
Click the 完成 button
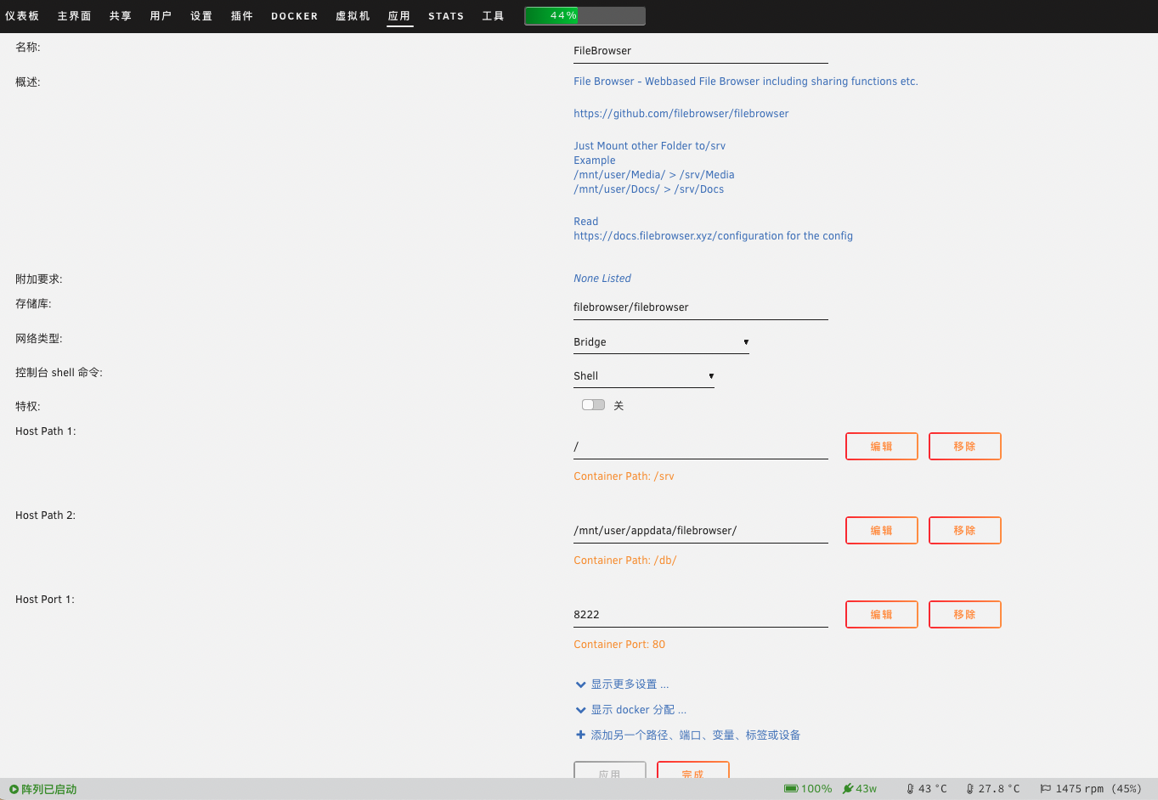[x=692, y=773]
